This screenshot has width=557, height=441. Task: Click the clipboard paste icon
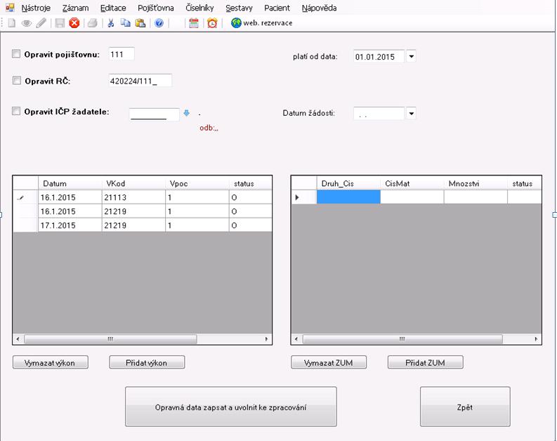click(140, 23)
